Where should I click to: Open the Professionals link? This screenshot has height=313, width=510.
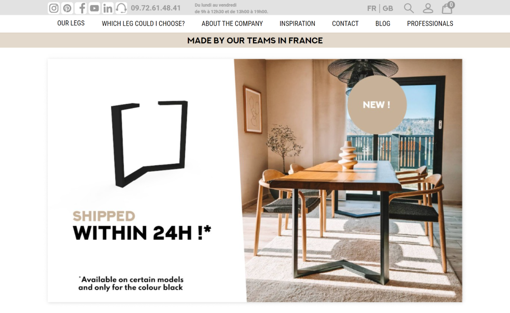pos(429,23)
